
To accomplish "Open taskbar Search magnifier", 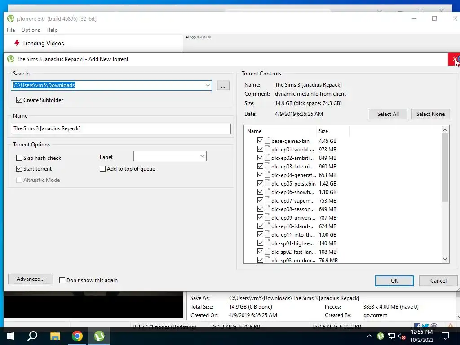I will pos(32,336).
